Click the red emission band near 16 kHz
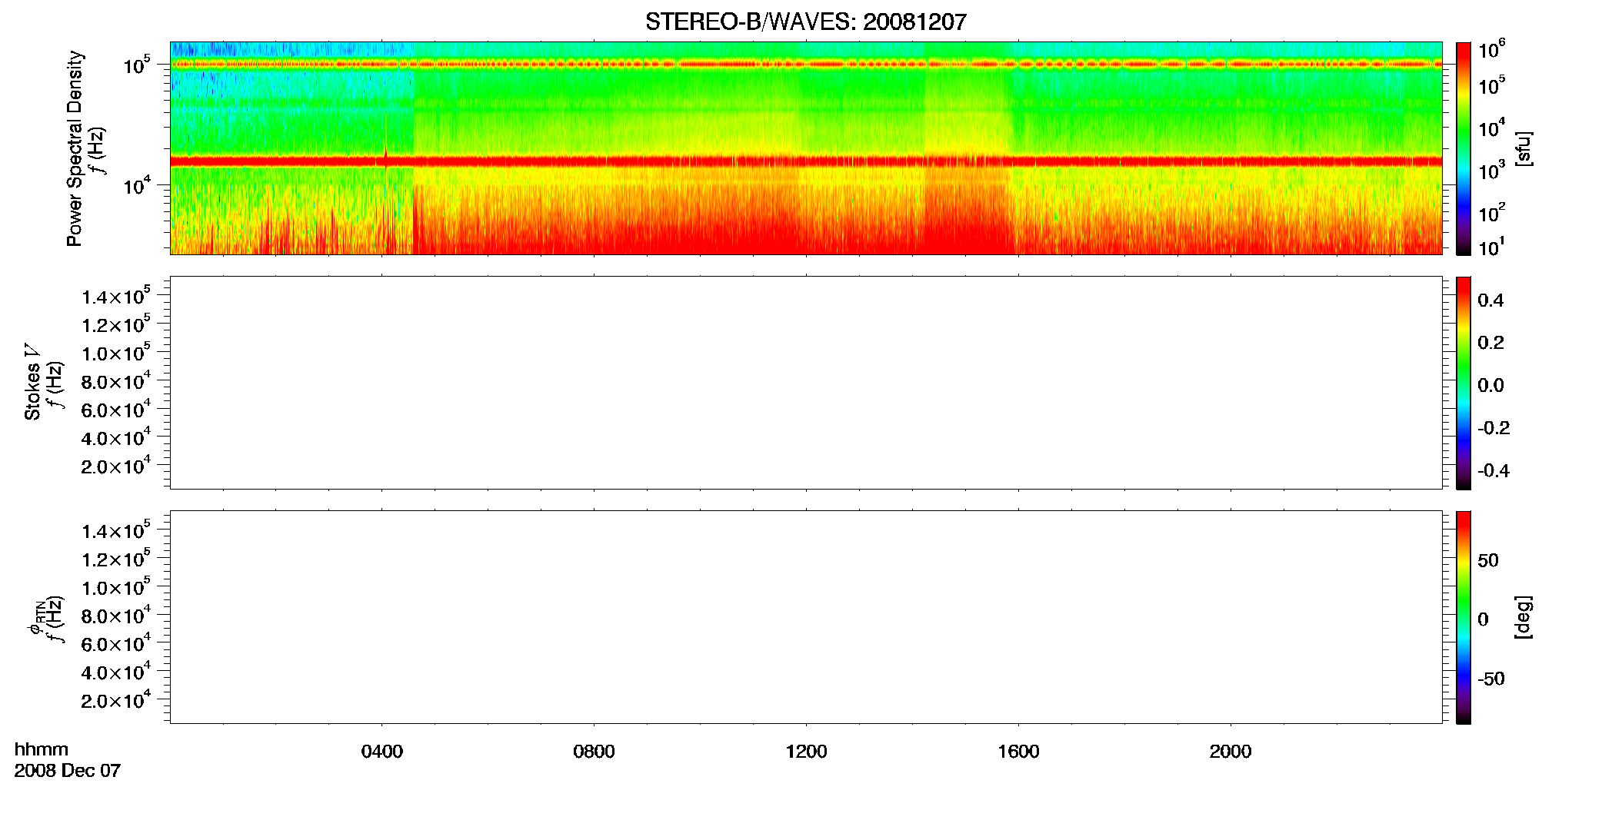This screenshot has width=1612, height=830. (x=806, y=161)
